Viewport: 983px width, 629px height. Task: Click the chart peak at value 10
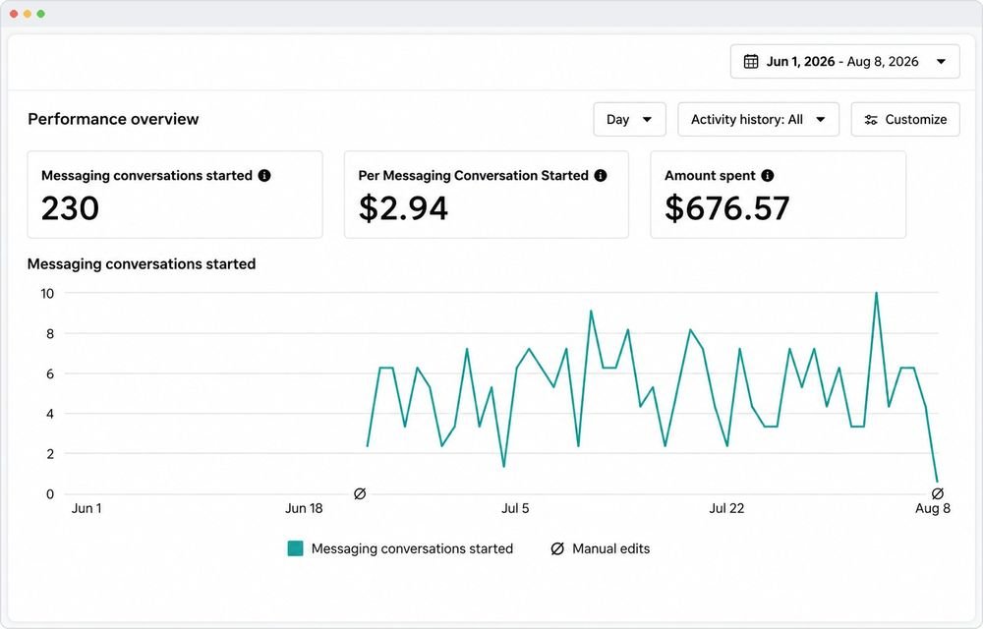[x=876, y=293]
